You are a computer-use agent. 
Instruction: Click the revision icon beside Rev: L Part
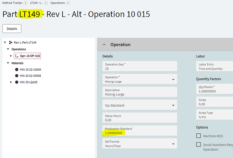(x=10, y=43)
